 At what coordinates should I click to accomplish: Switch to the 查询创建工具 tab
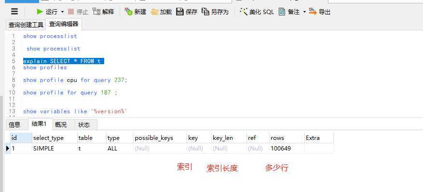(26, 25)
